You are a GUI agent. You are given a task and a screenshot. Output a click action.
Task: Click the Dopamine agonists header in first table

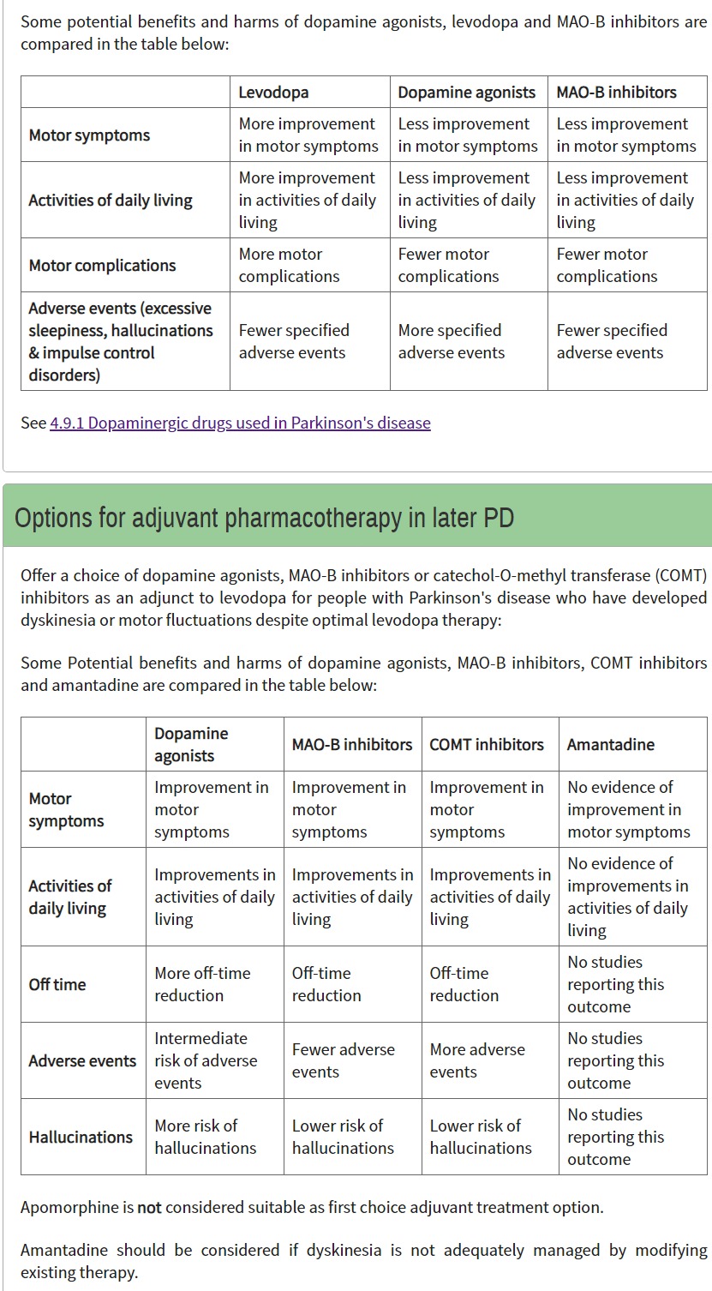click(467, 93)
